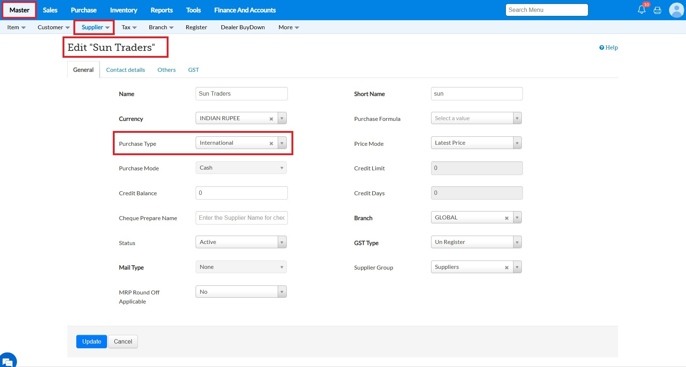This screenshot has height=367, width=686.
Task: Clear the INDIAN RUPEE currency selection
Action: (x=271, y=119)
